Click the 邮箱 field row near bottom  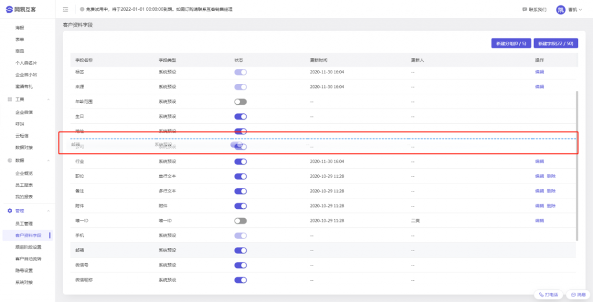[323, 250]
